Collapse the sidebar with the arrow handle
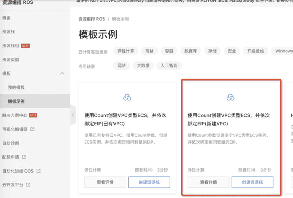 [73, 115]
